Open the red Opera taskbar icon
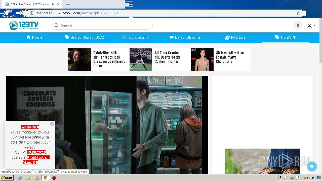Screen dimensions: 322x181 coord(54,178)
